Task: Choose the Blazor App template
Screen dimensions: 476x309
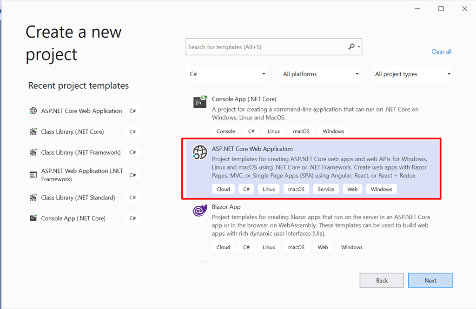Action: click(x=226, y=207)
